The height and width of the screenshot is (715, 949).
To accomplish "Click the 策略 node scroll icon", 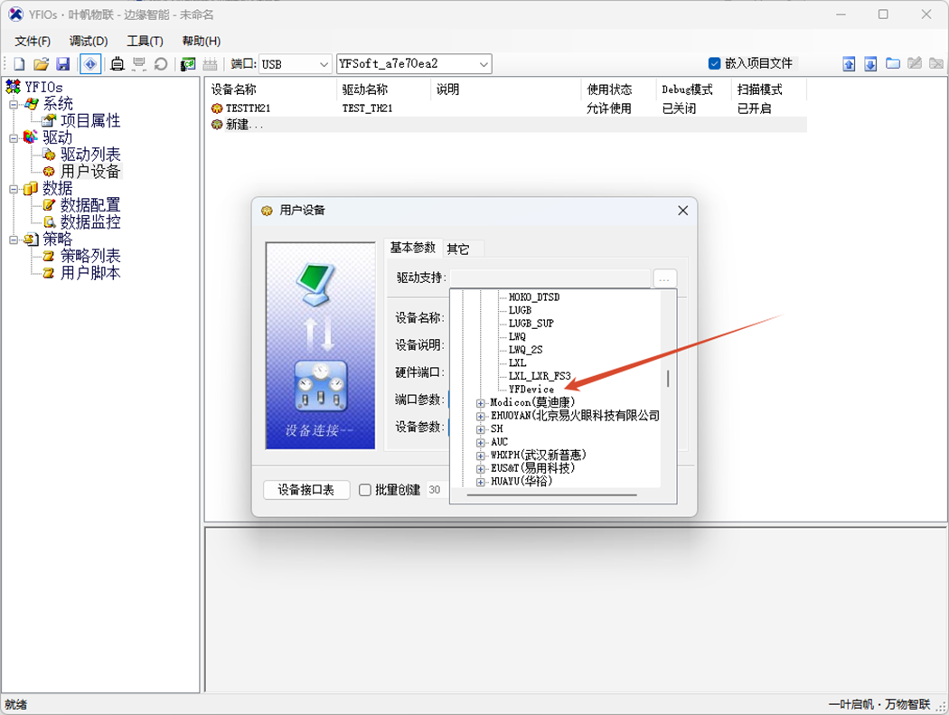I will point(31,240).
